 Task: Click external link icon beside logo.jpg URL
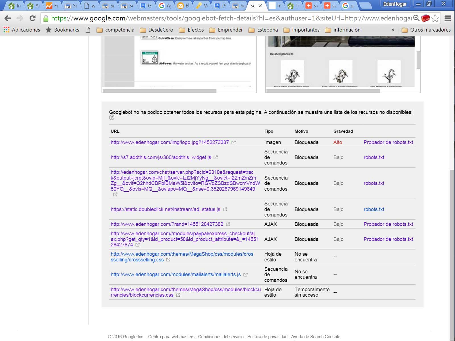(x=233, y=143)
